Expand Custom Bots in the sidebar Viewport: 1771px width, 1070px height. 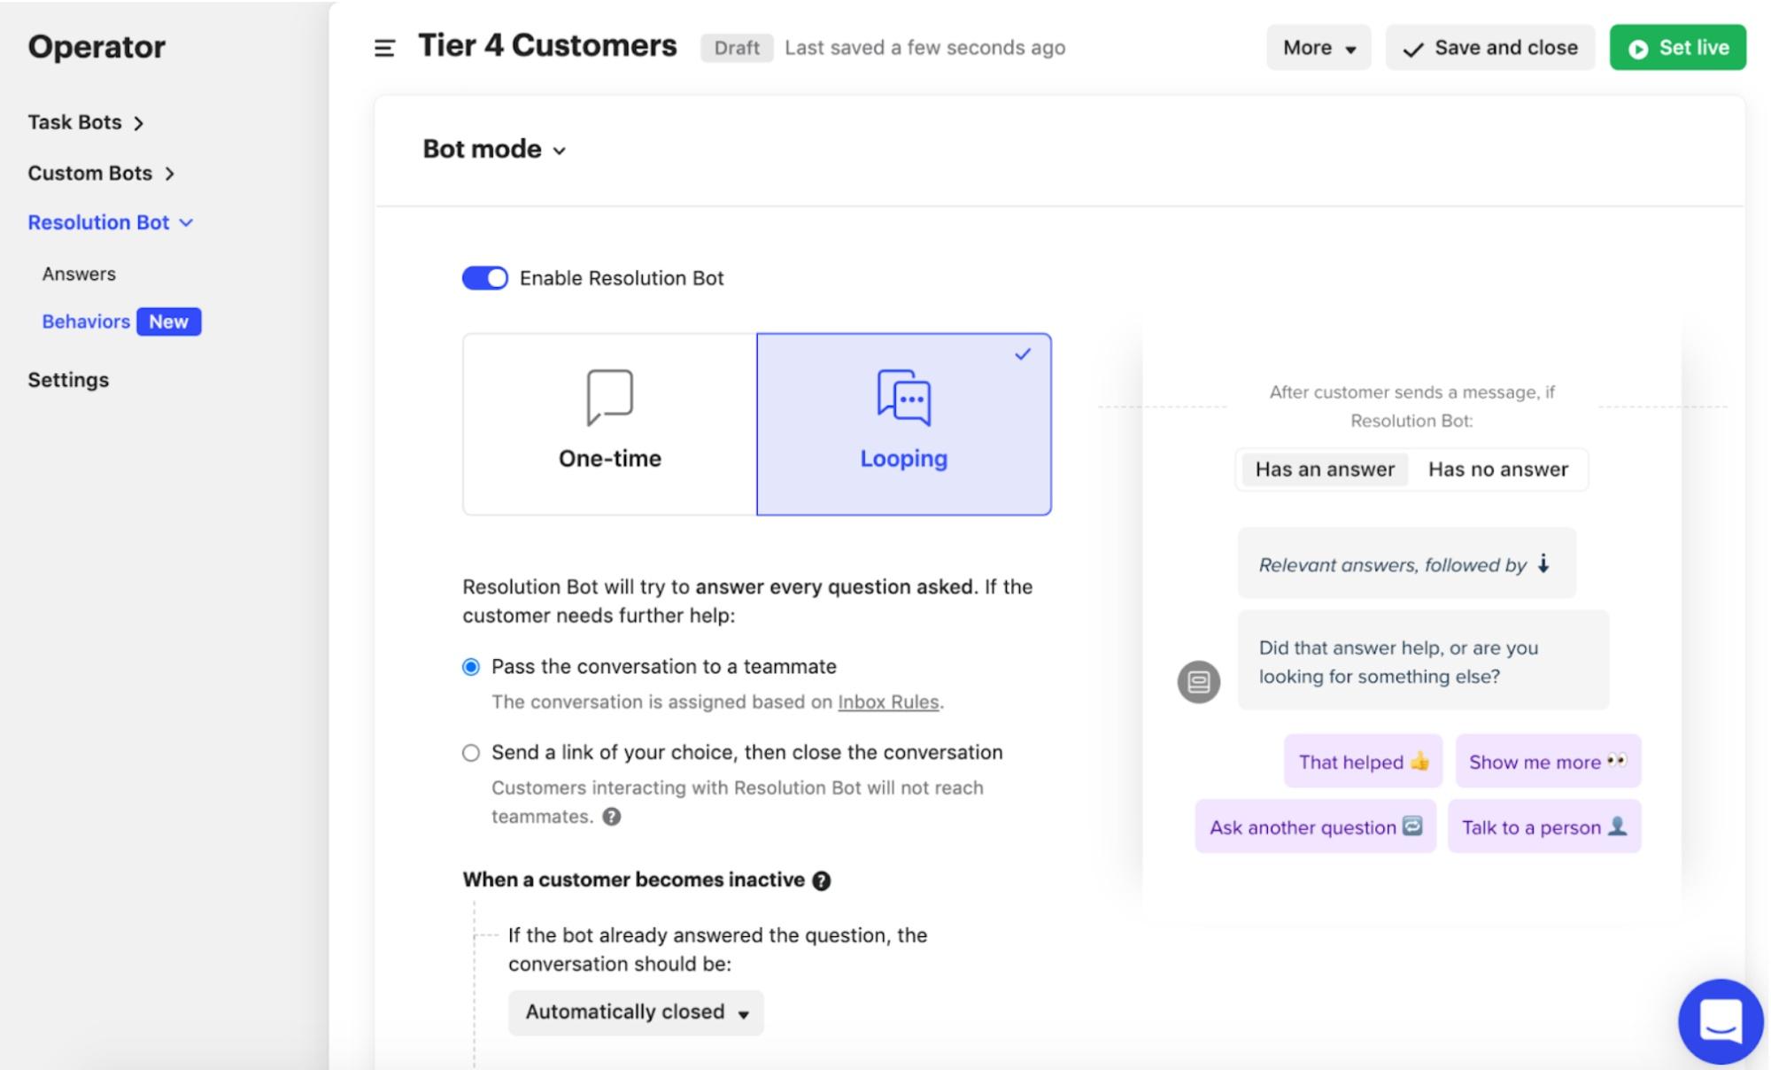pos(102,173)
